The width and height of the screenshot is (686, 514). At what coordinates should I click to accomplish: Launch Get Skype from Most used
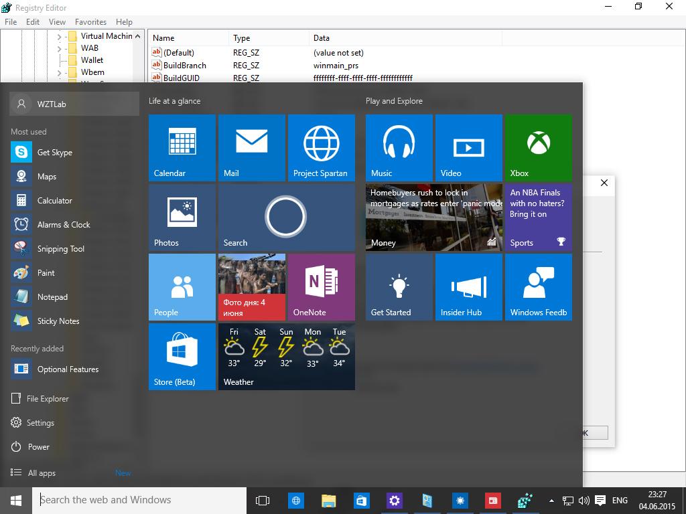pos(74,152)
